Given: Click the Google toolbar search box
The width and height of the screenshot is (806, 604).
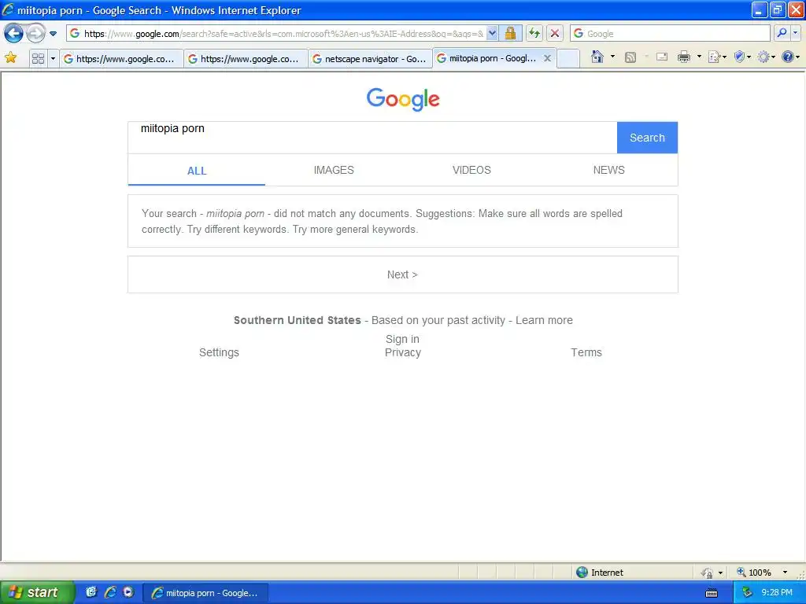Looking at the screenshot, I should tap(671, 34).
